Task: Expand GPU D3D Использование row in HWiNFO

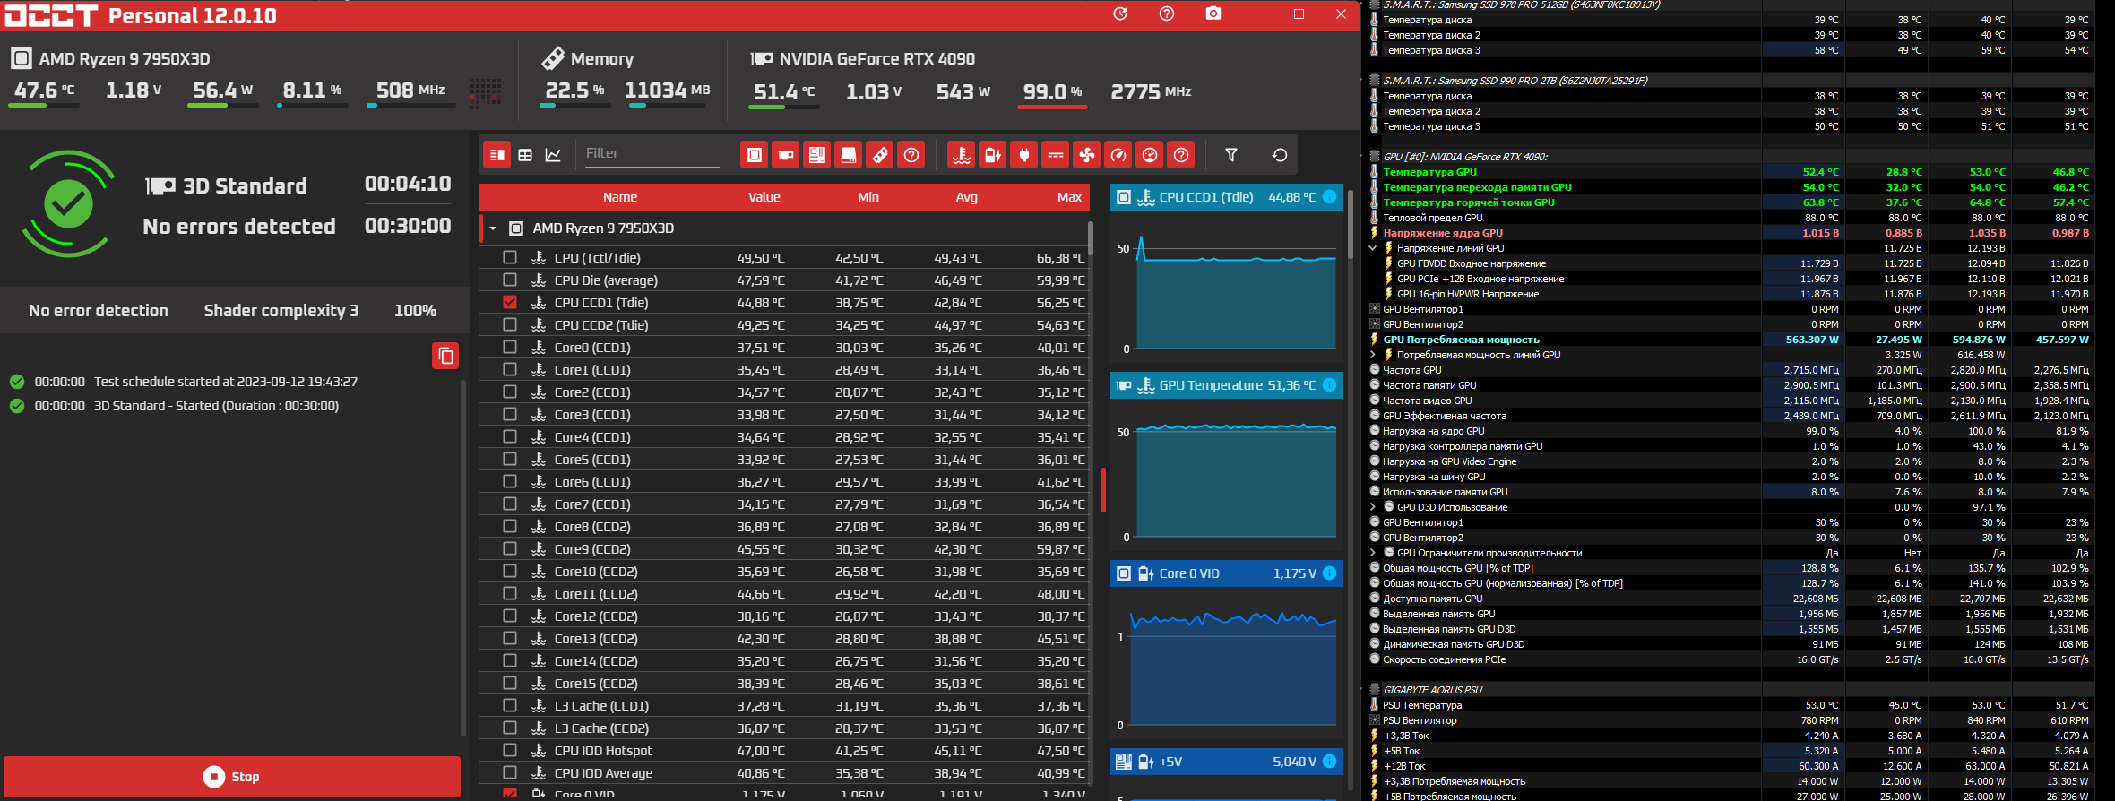Action: (1372, 507)
